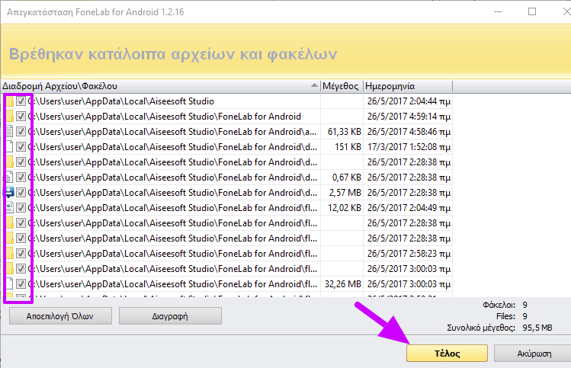Click the 61,33 KB size cell
The width and height of the screenshot is (571, 368).
tap(344, 132)
